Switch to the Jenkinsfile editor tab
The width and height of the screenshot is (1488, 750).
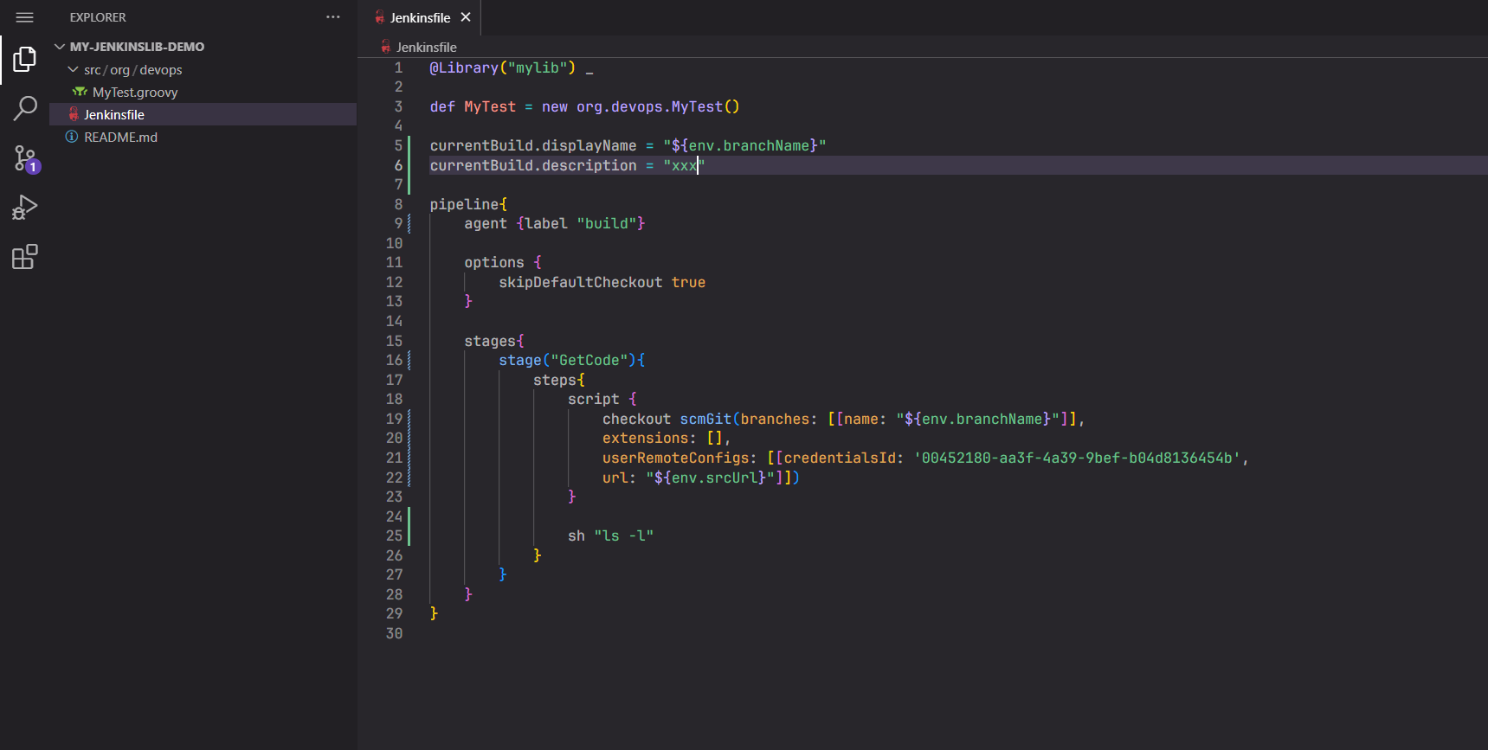point(421,17)
